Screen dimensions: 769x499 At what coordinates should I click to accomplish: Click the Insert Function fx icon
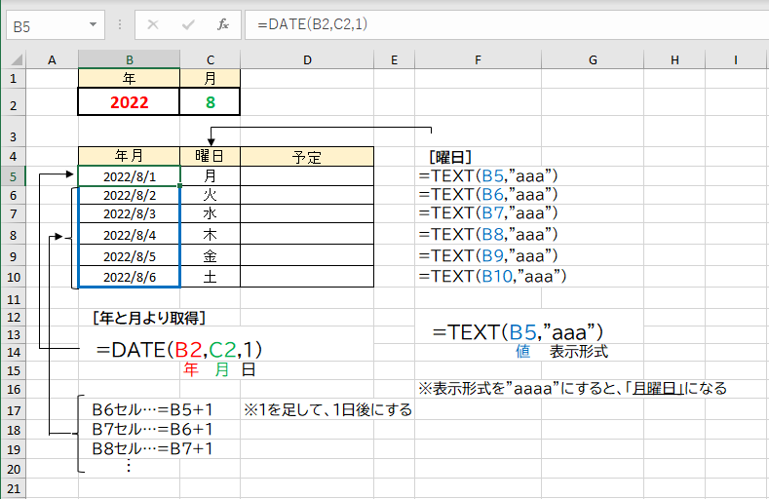coord(222,23)
